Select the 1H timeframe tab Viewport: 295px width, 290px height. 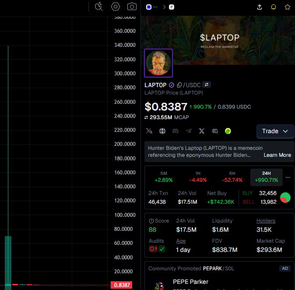click(198, 177)
